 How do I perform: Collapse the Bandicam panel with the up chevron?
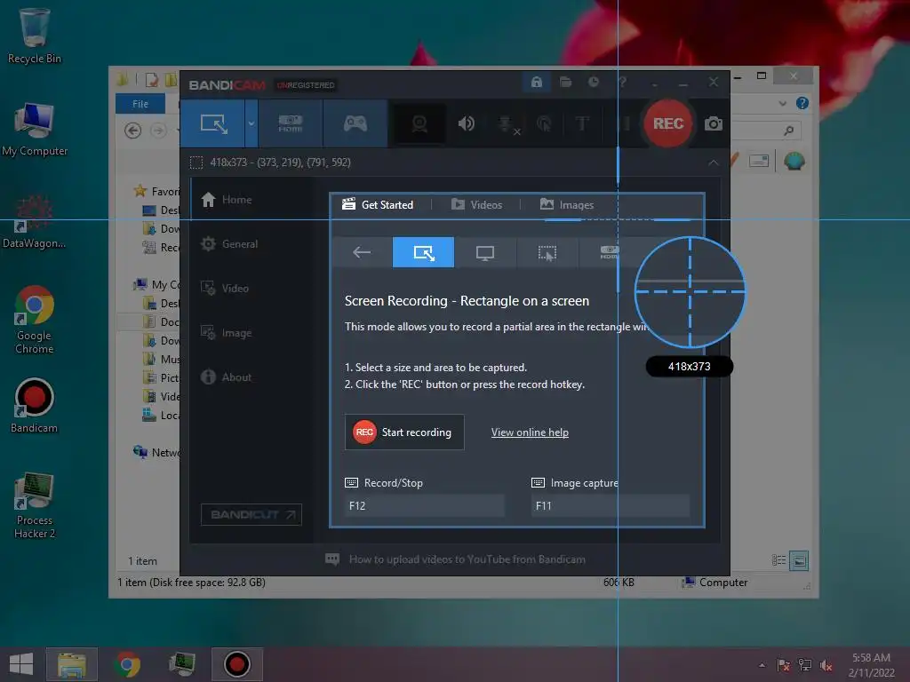[714, 163]
